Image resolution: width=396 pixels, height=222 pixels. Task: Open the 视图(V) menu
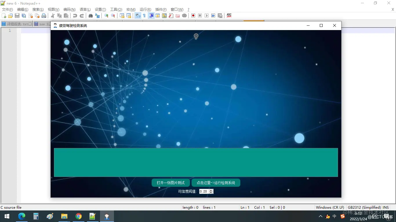click(53, 10)
